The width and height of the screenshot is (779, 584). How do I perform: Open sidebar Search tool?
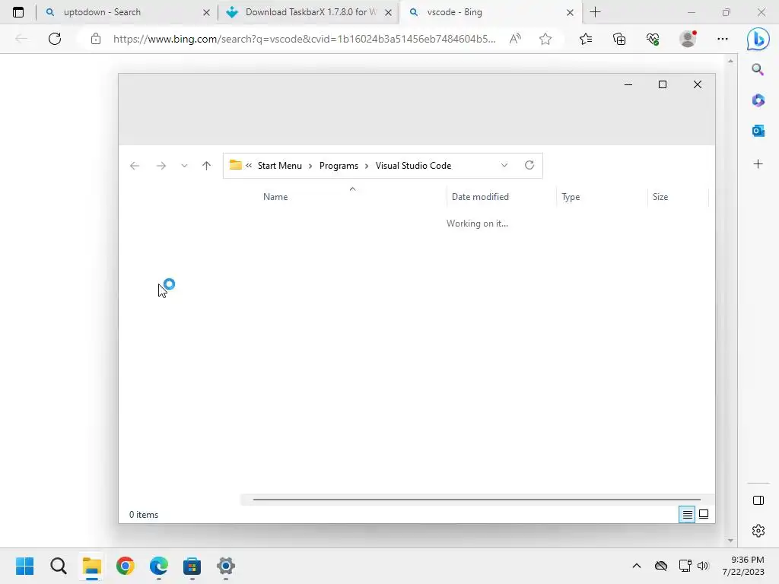[758, 69]
